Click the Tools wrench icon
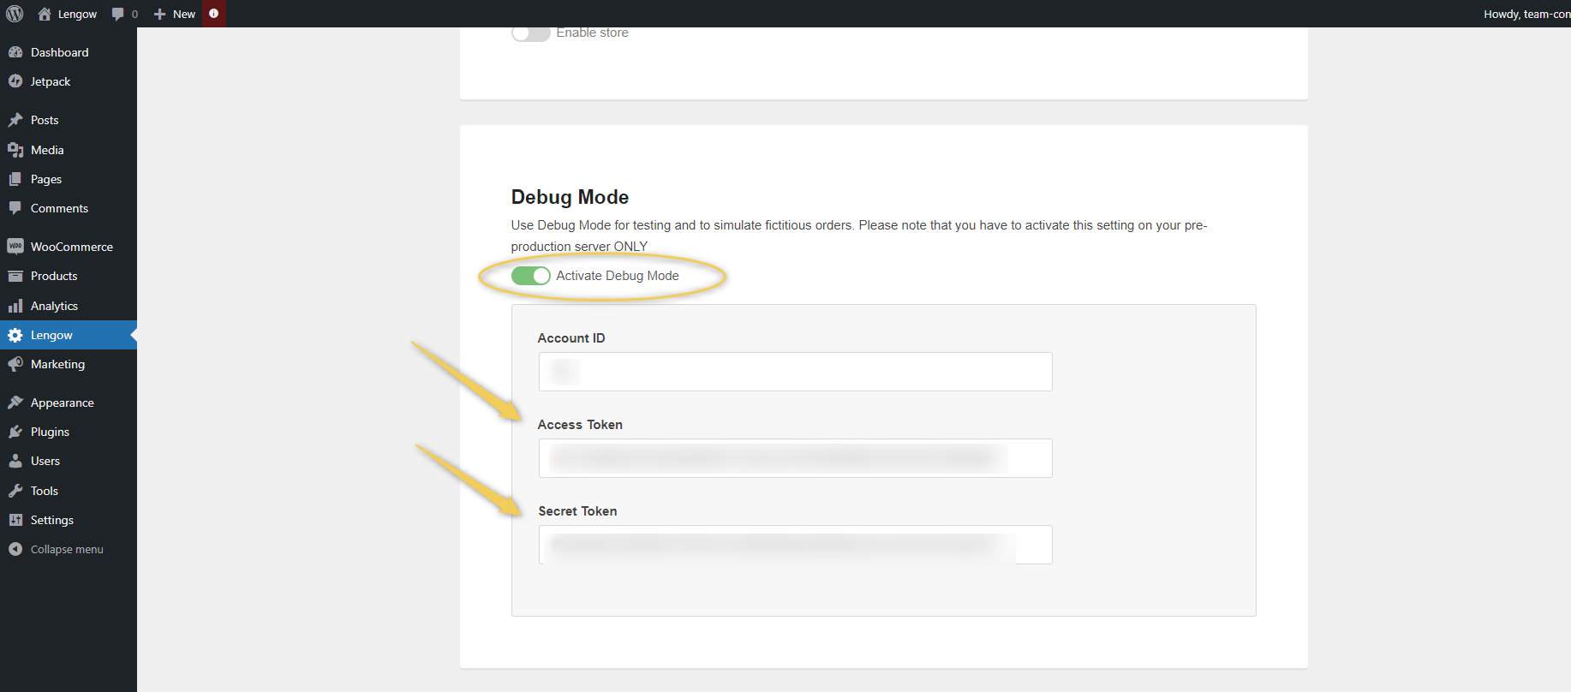The image size is (1571, 692). [15, 491]
